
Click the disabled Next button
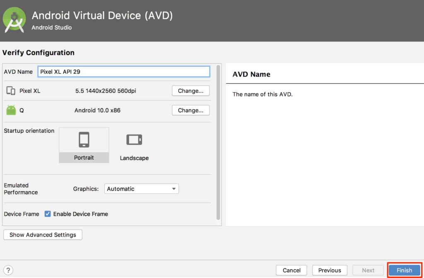click(368, 270)
